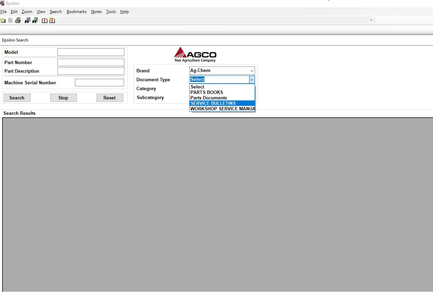This screenshot has width=433, height=292.
Task: Open the File menu
Action: 3,12
